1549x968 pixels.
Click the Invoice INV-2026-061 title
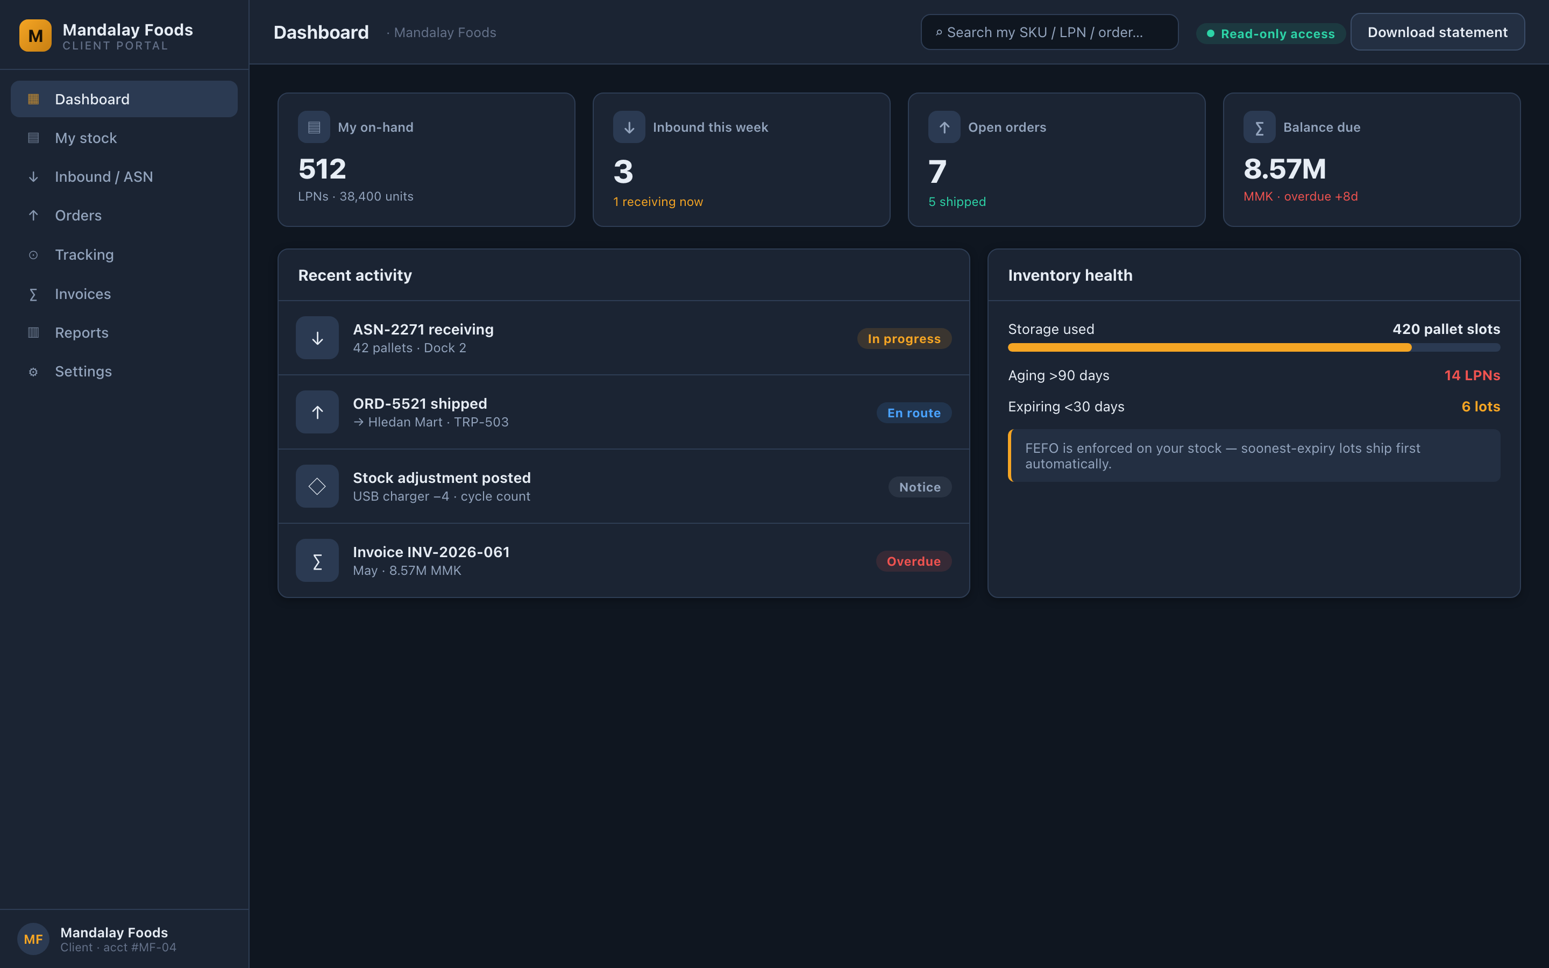pyautogui.click(x=431, y=552)
